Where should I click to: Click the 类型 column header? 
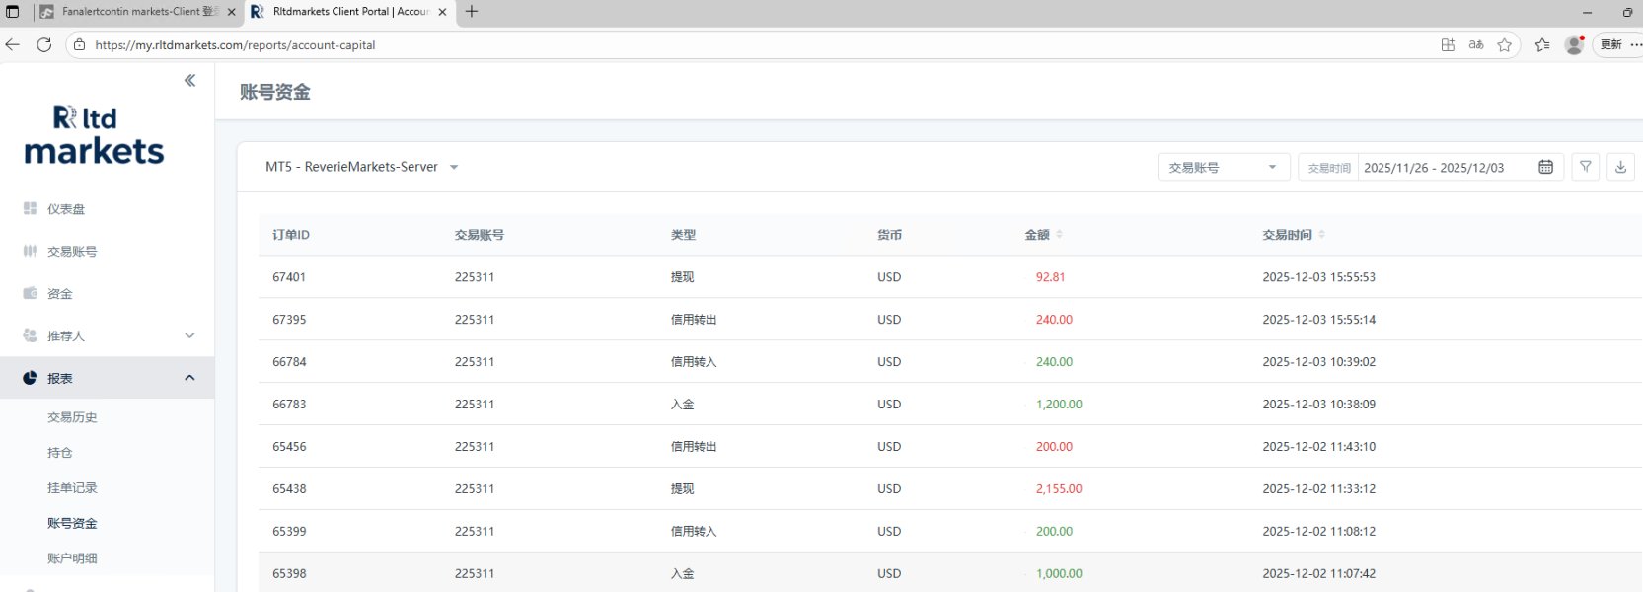[x=683, y=235]
